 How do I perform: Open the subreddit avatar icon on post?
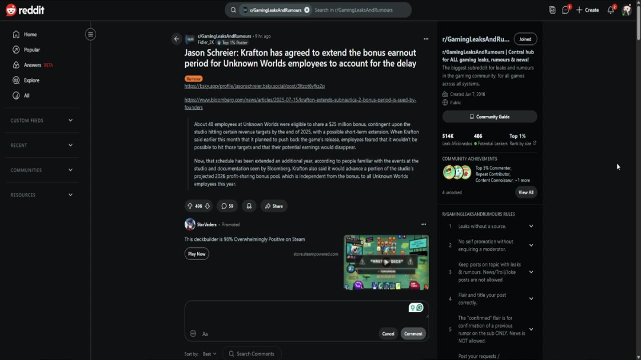(x=190, y=39)
